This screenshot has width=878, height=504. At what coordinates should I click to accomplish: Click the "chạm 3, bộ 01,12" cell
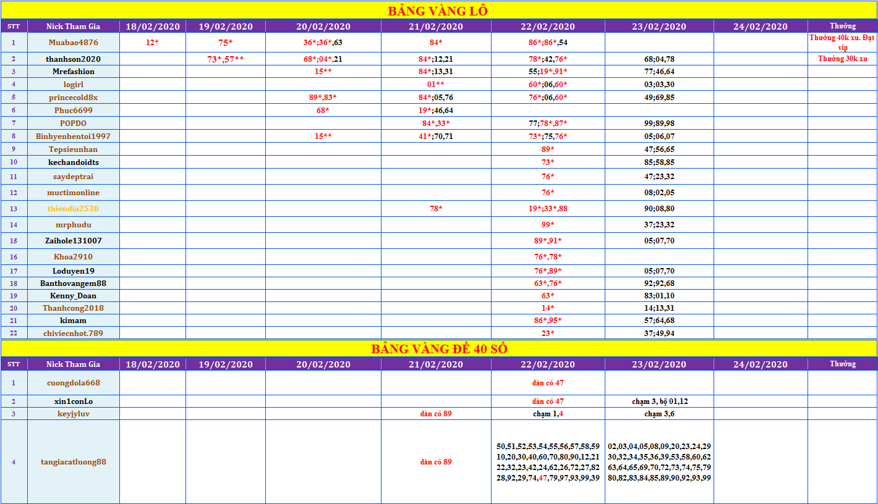click(659, 401)
